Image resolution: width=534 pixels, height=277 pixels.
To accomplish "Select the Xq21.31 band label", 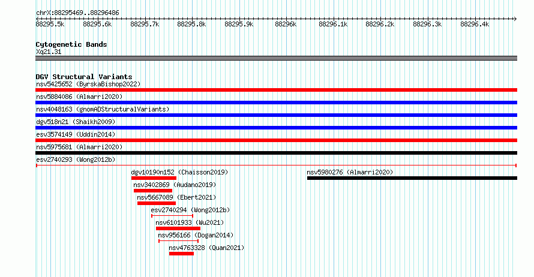I will (49, 52).
